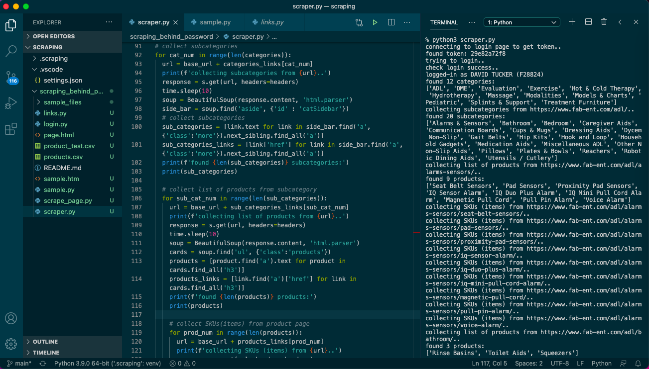
Task: Open settings.json in explorer
Action: pyautogui.click(x=72, y=80)
